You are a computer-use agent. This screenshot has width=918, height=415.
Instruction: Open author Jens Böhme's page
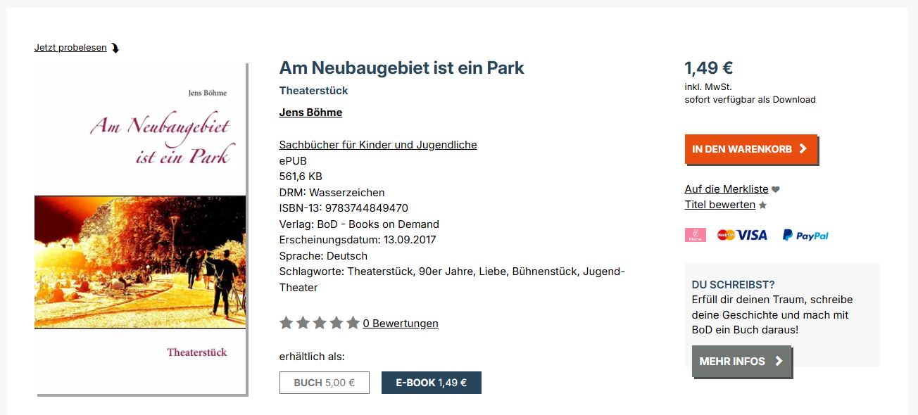[x=310, y=113]
